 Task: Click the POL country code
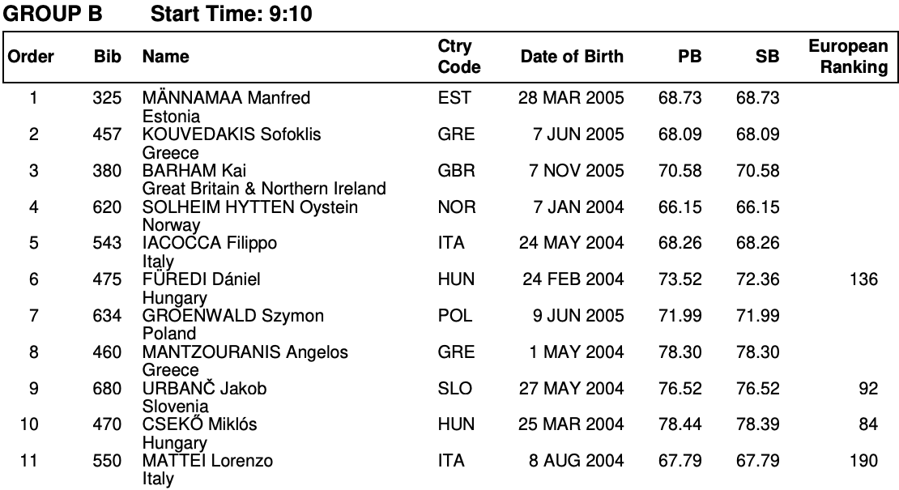click(x=454, y=316)
